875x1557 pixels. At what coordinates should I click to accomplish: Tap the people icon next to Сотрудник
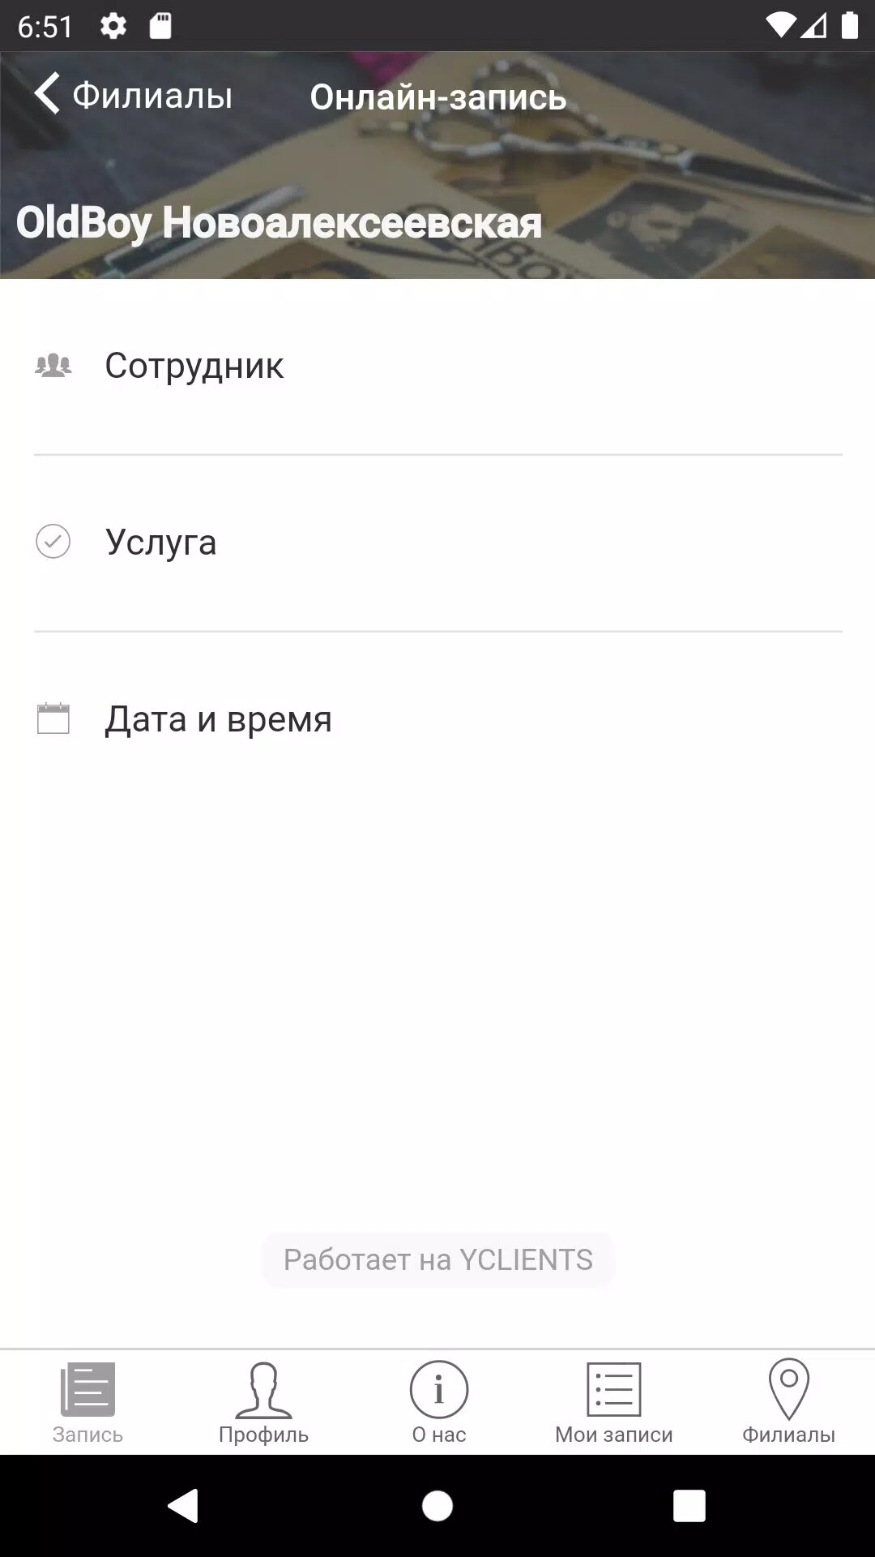pos(53,366)
